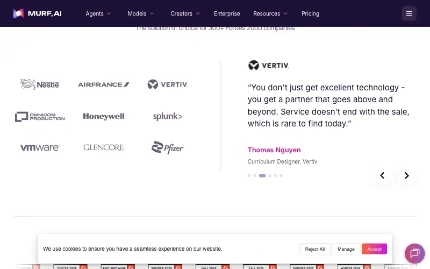Viewport: 430px width, 269px height.
Task: Manage cookie preferences
Action: point(346,249)
